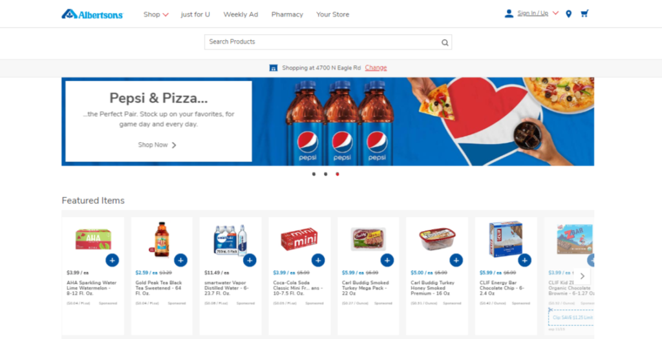Click Change store link
Image resolution: width=662 pixels, height=339 pixels.
click(376, 67)
